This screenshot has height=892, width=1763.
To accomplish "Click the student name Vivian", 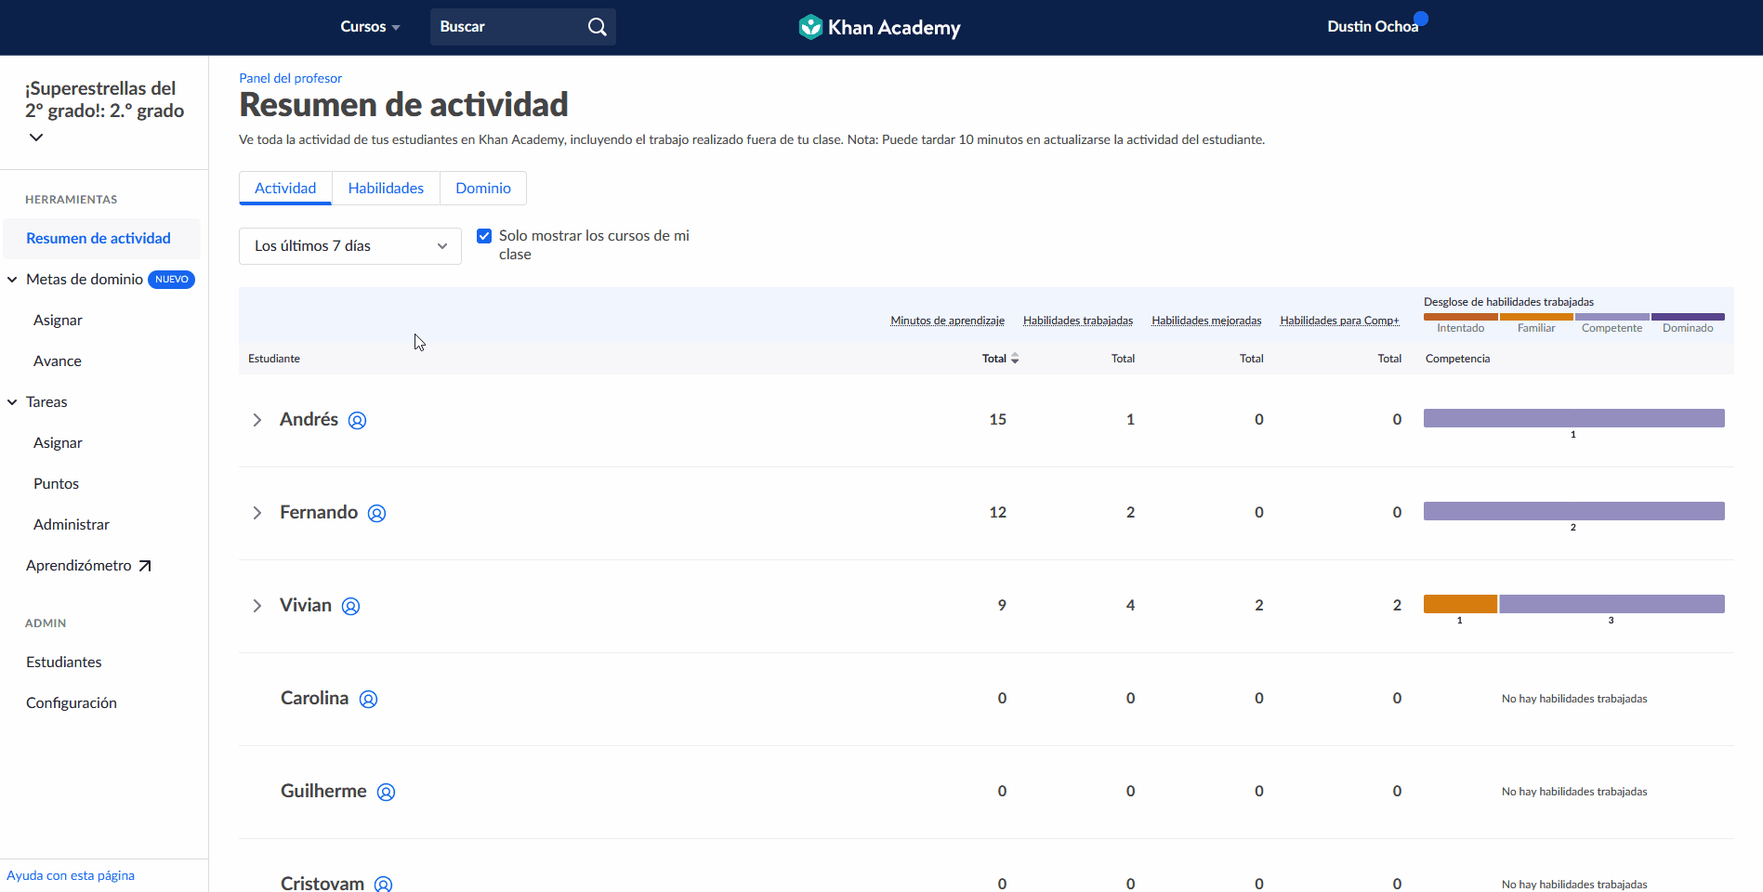I will (x=306, y=606).
